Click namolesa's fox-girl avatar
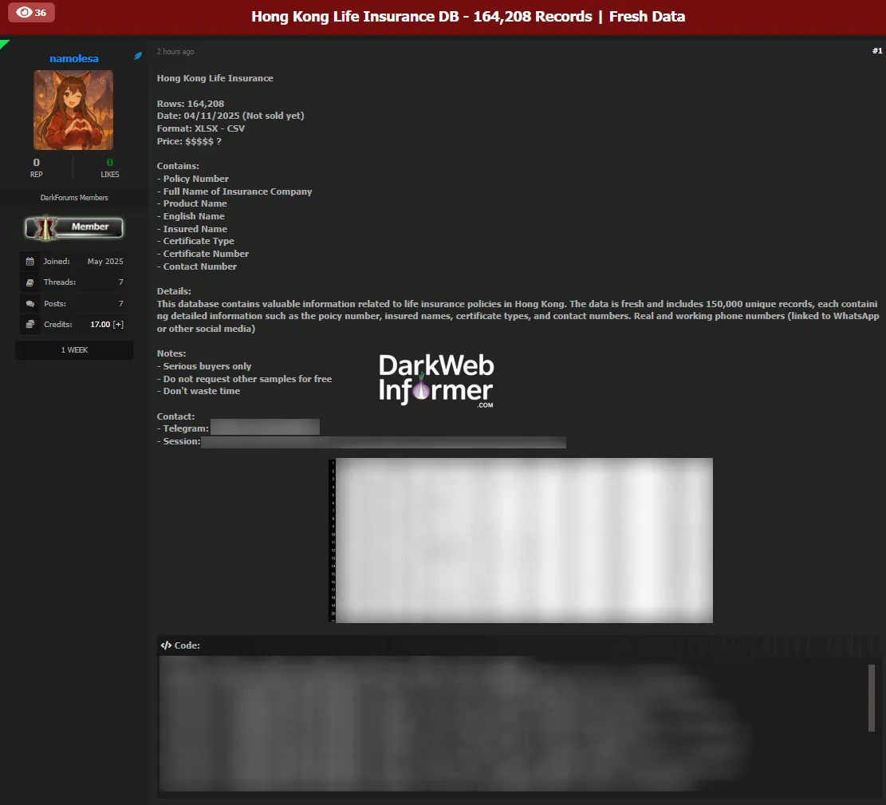 pyautogui.click(x=73, y=109)
